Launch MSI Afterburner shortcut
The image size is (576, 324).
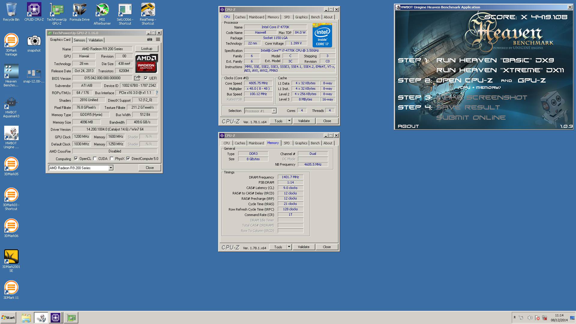102,13
